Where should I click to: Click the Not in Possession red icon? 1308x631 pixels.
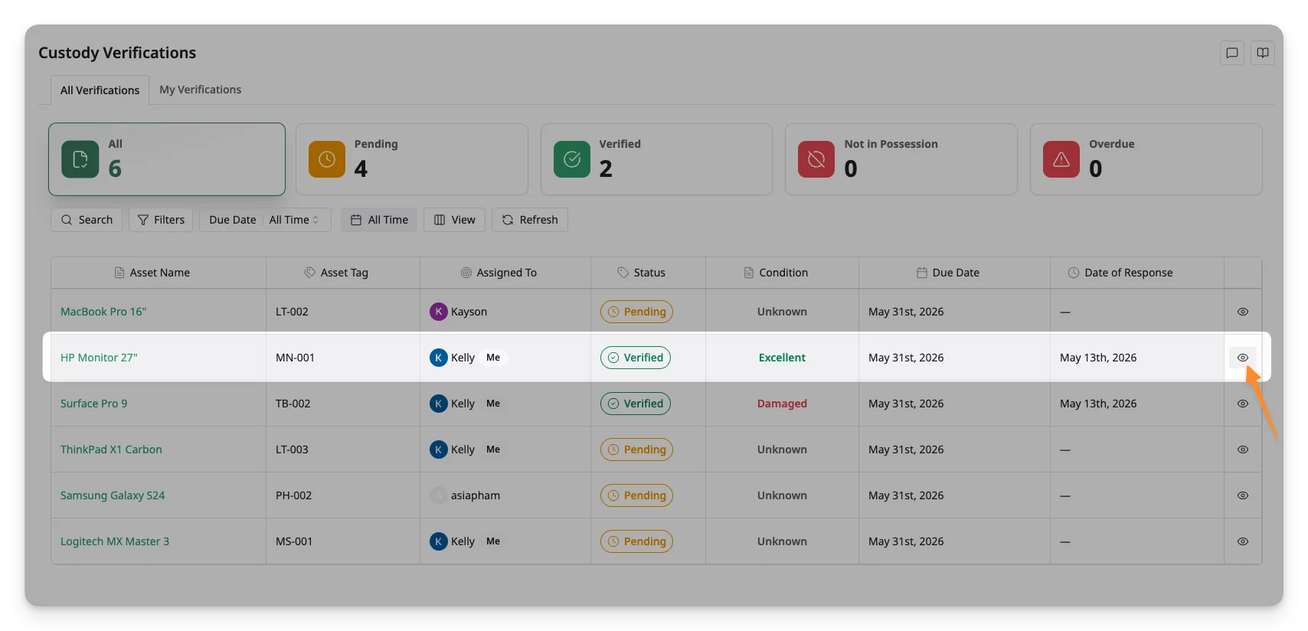(816, 159)
